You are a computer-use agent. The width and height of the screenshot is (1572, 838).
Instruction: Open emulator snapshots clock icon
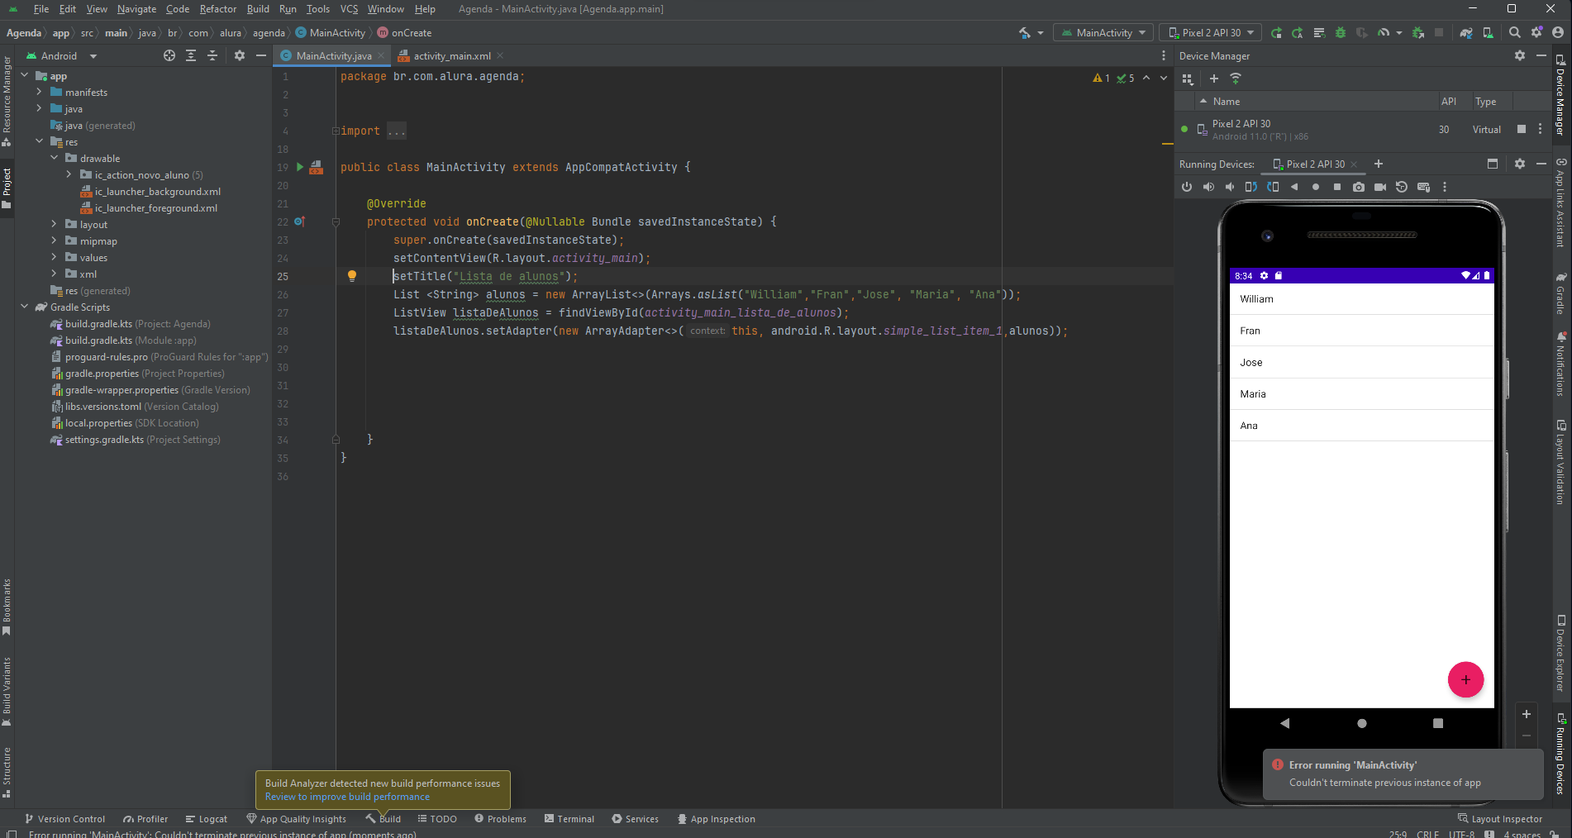pos(1402,187)
